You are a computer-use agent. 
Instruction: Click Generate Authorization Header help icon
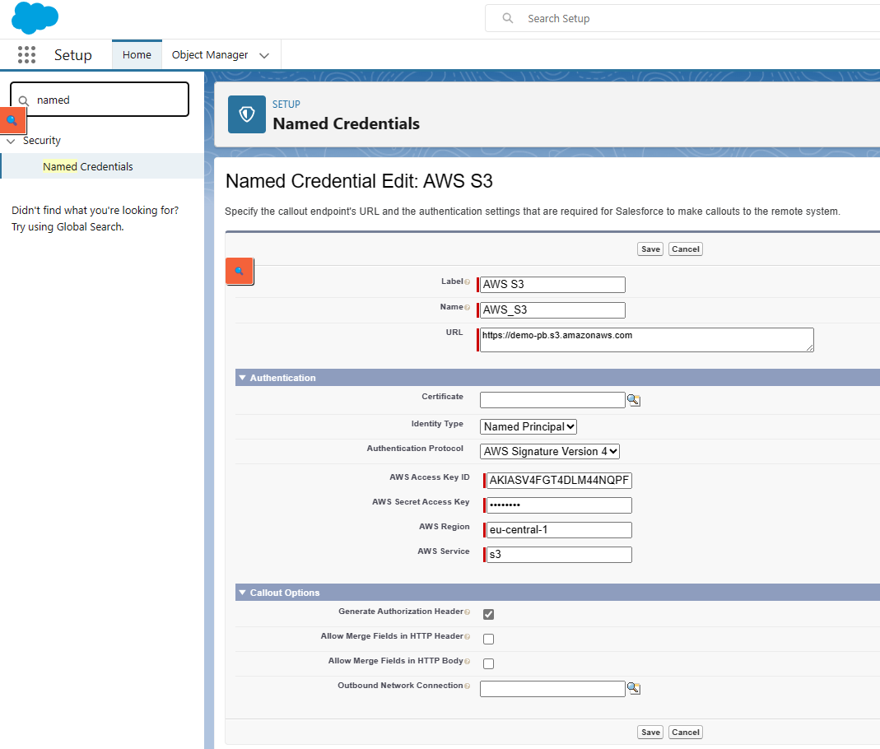point(467,612)
